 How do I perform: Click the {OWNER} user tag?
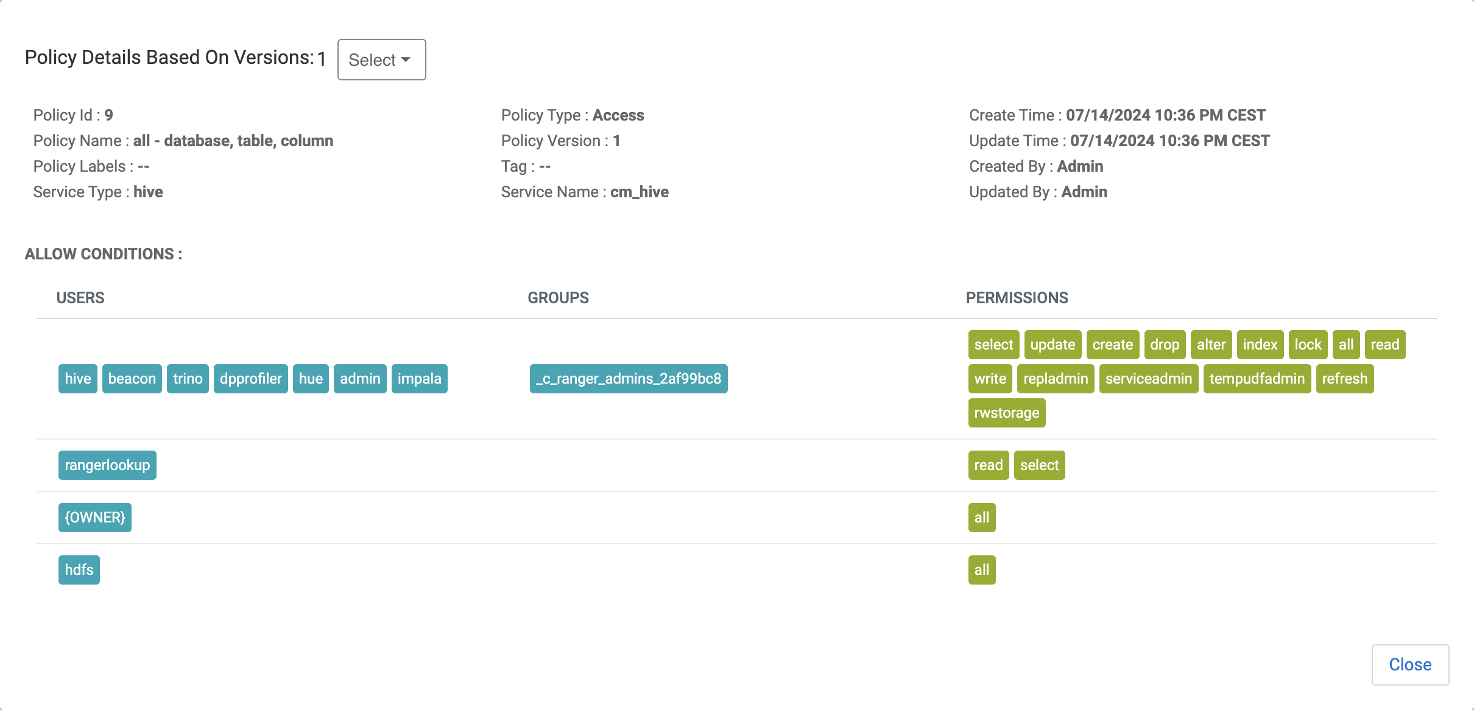pos(95,518)
